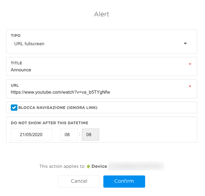
Task: Expand the Tipo dropdown arrow
Action: click(185, 44)
